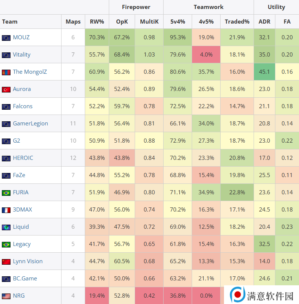
Task: Click the EU flag icon next to Vitality
Action: click(6, 55)
